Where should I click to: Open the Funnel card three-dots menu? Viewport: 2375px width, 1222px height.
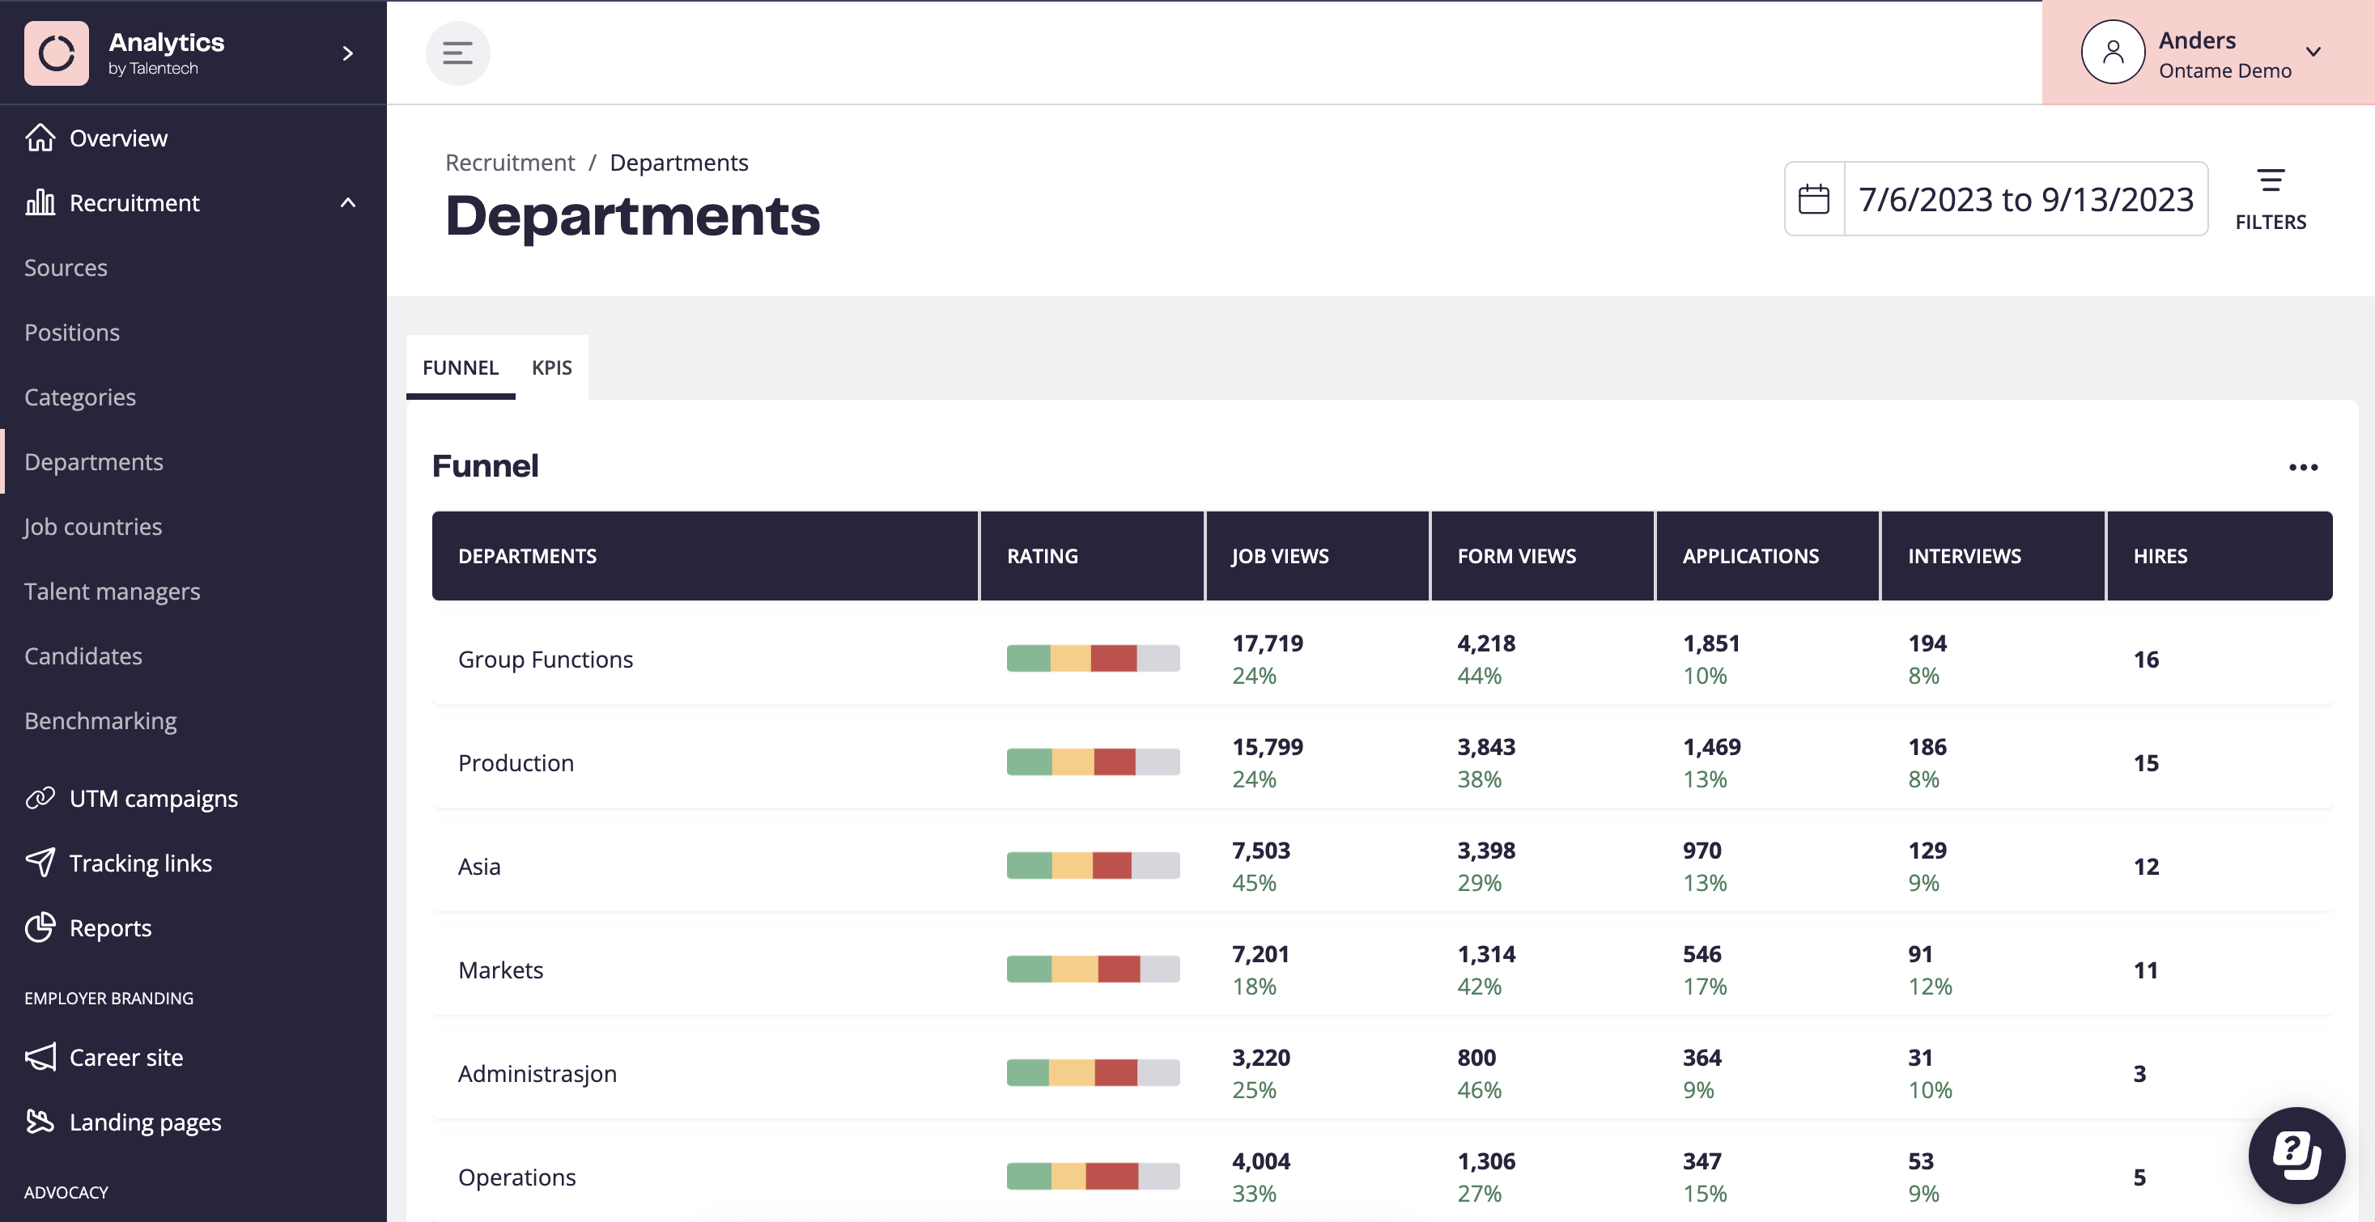pyautogui.click(x=2303, y=467)
